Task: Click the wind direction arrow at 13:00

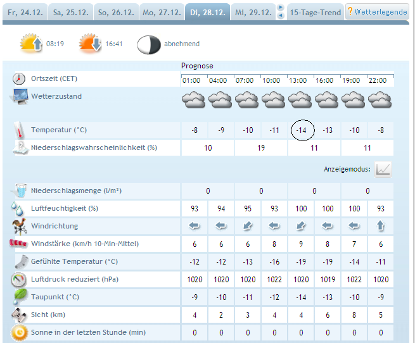Action: (301, 226)
